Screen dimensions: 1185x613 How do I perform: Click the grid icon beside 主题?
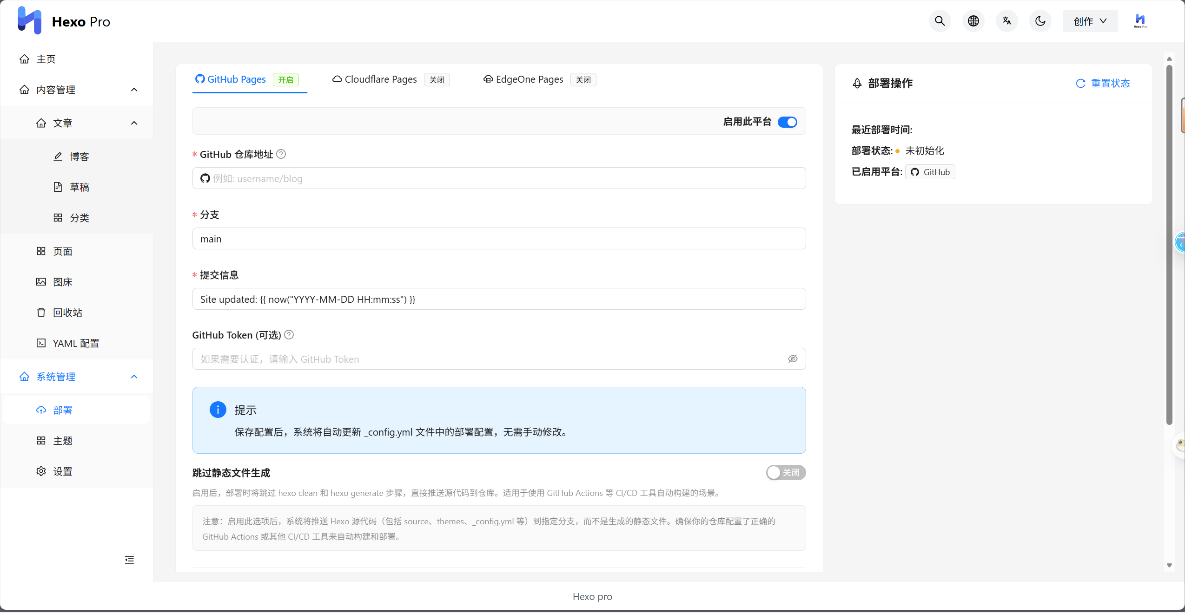(41, 441)
